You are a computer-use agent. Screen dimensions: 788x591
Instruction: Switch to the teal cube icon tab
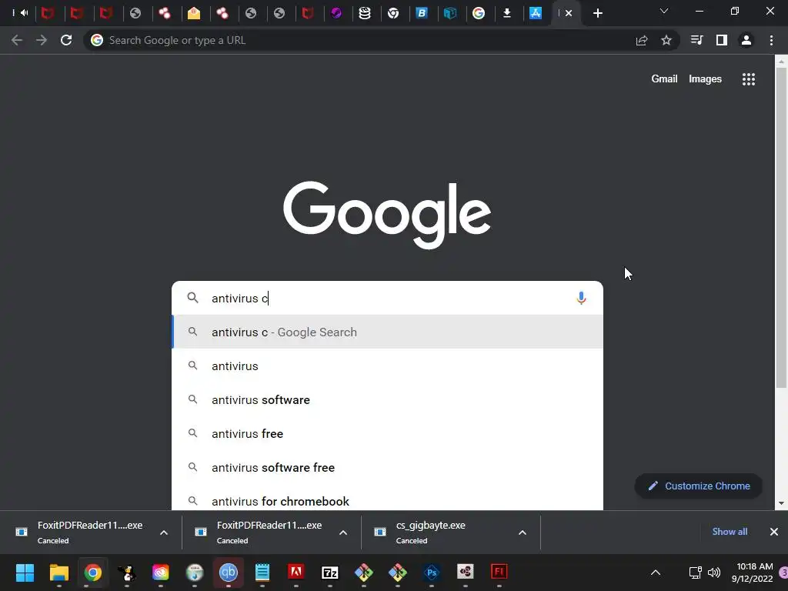point(450,13)
